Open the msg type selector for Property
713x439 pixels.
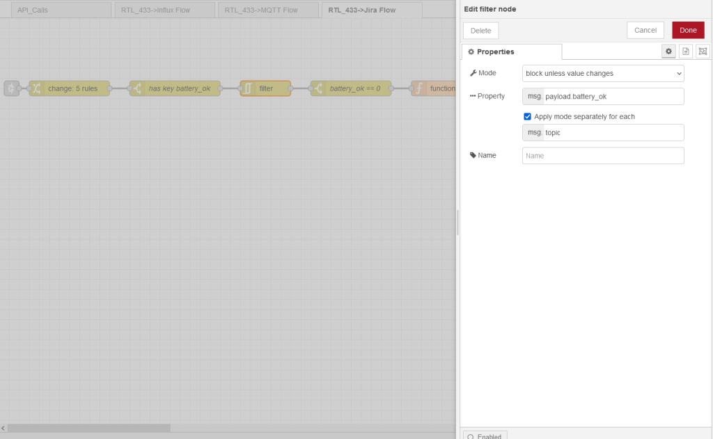pyautogui.click(x=533, y=97)
